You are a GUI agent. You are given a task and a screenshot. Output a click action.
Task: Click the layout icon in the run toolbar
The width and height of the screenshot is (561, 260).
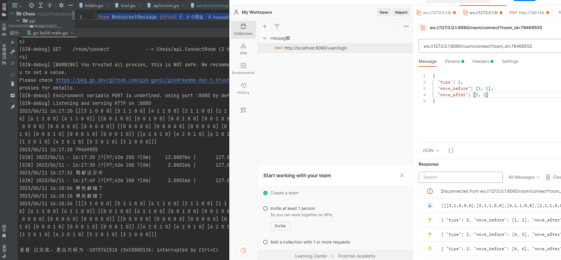(x=13, y=95)
